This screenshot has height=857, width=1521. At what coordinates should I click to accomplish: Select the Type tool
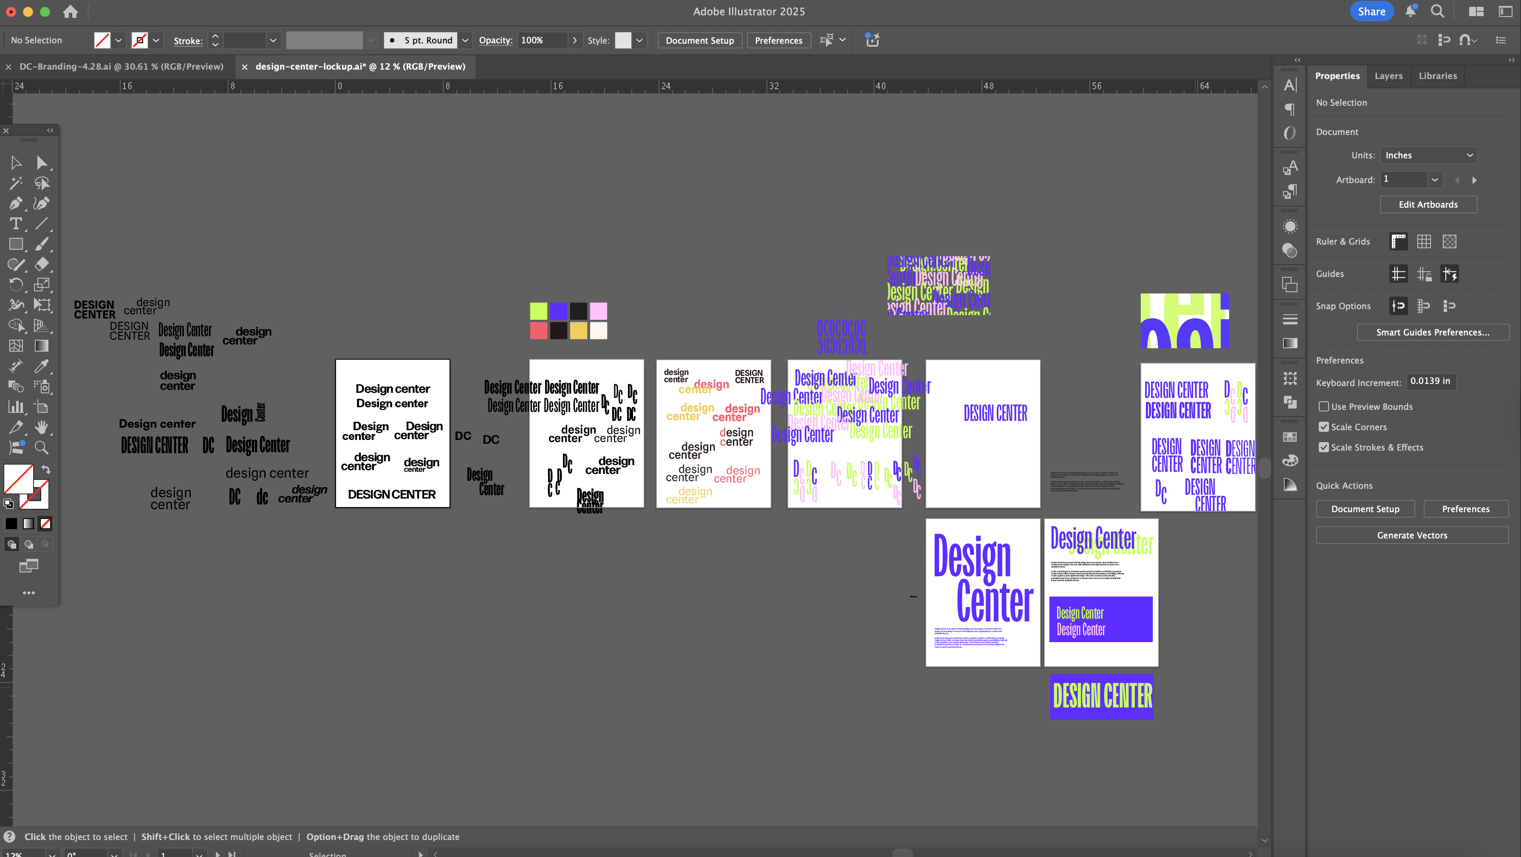[x=16, y=224]
